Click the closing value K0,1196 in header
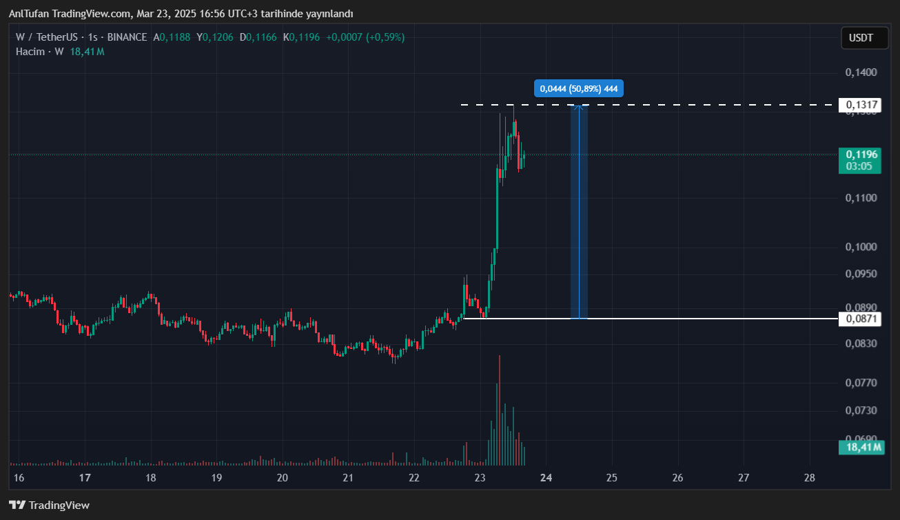Viewport: 900px width, 520px height. [x=304, y=37]
